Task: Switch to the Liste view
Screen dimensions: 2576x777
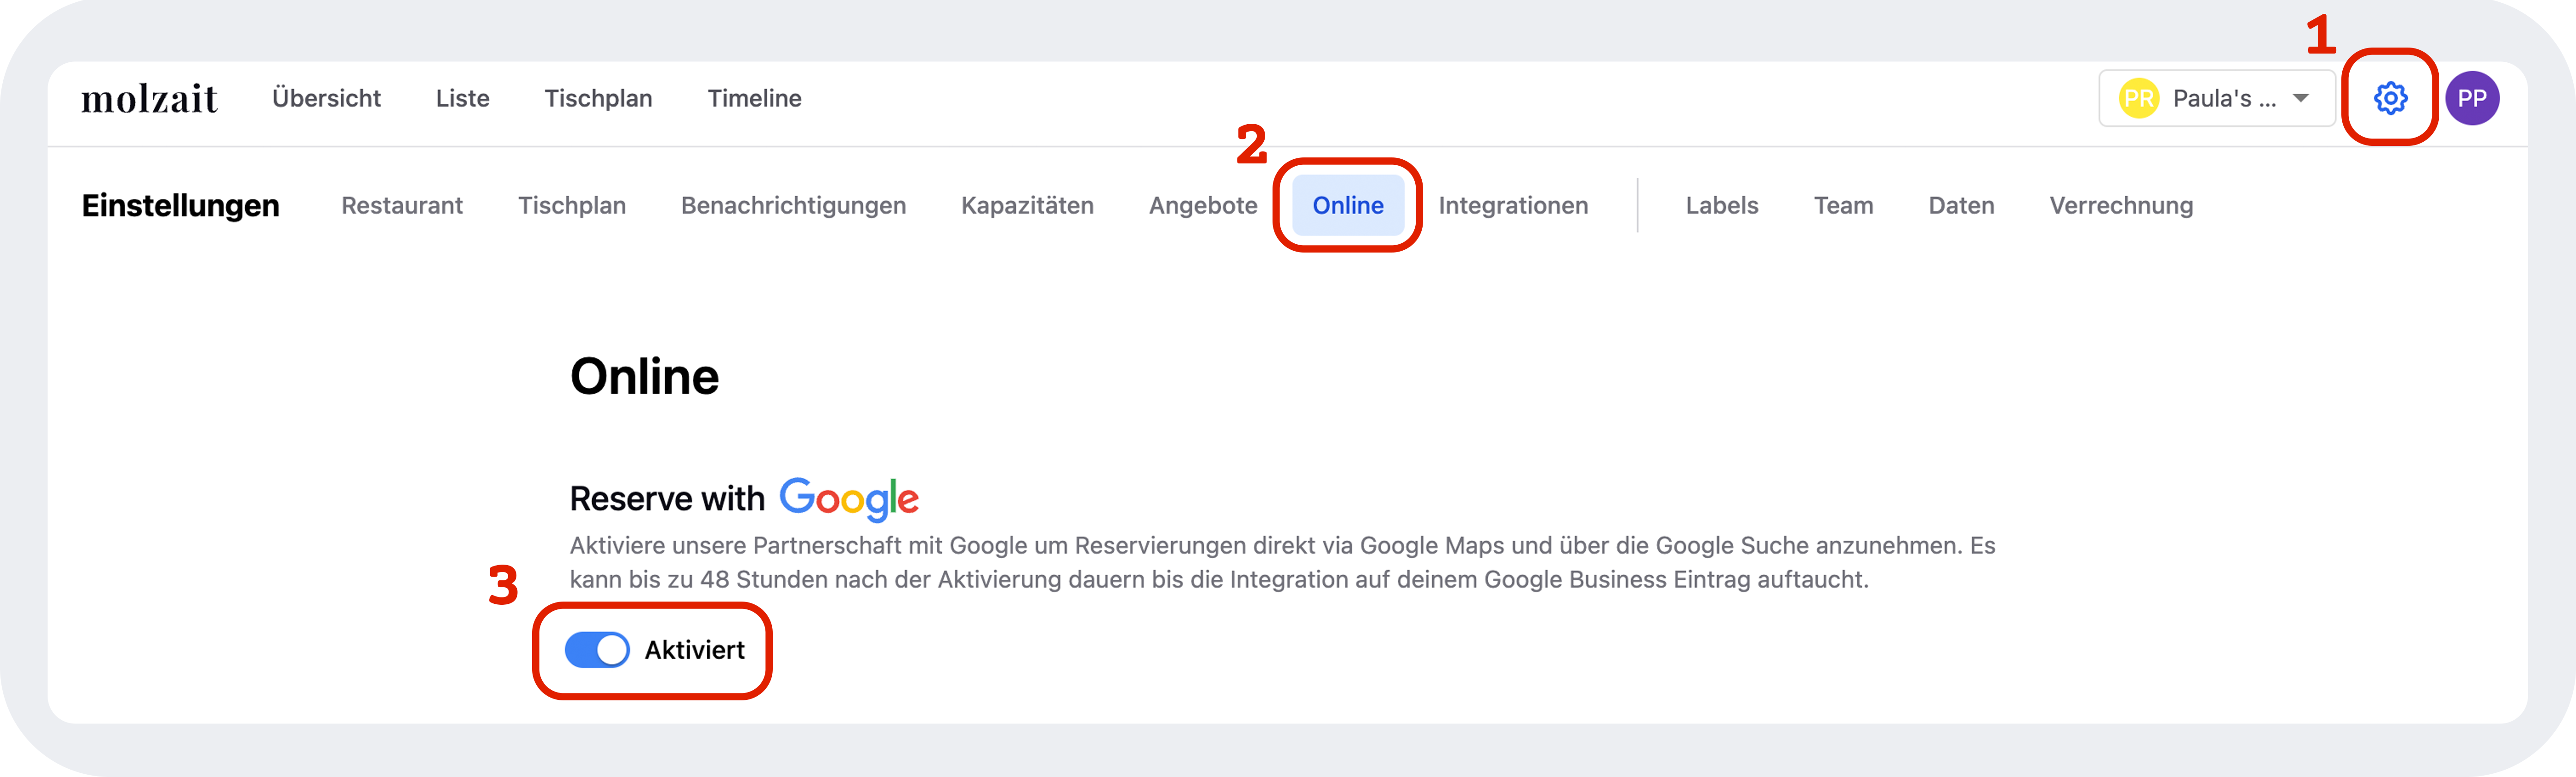Action: [462, 98]
